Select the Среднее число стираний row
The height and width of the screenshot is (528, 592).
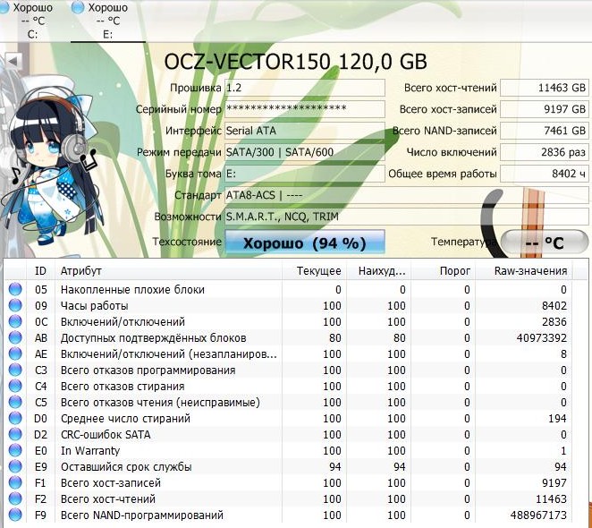pos(289,419)
